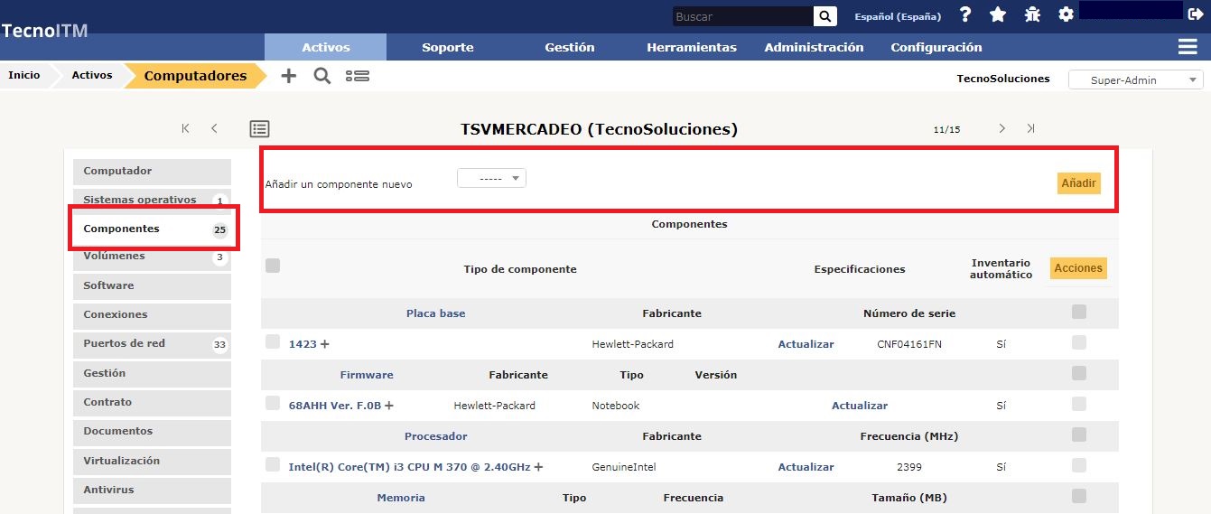Screen dimensions: 1211x514
Task: Switch to the Volúmenes tab
Action: (114, 257)
